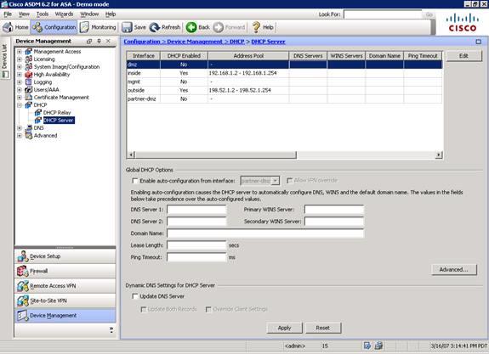Click the Reset button
The height and width of the screenshot is (354, 489).
(x=323, y=328)
